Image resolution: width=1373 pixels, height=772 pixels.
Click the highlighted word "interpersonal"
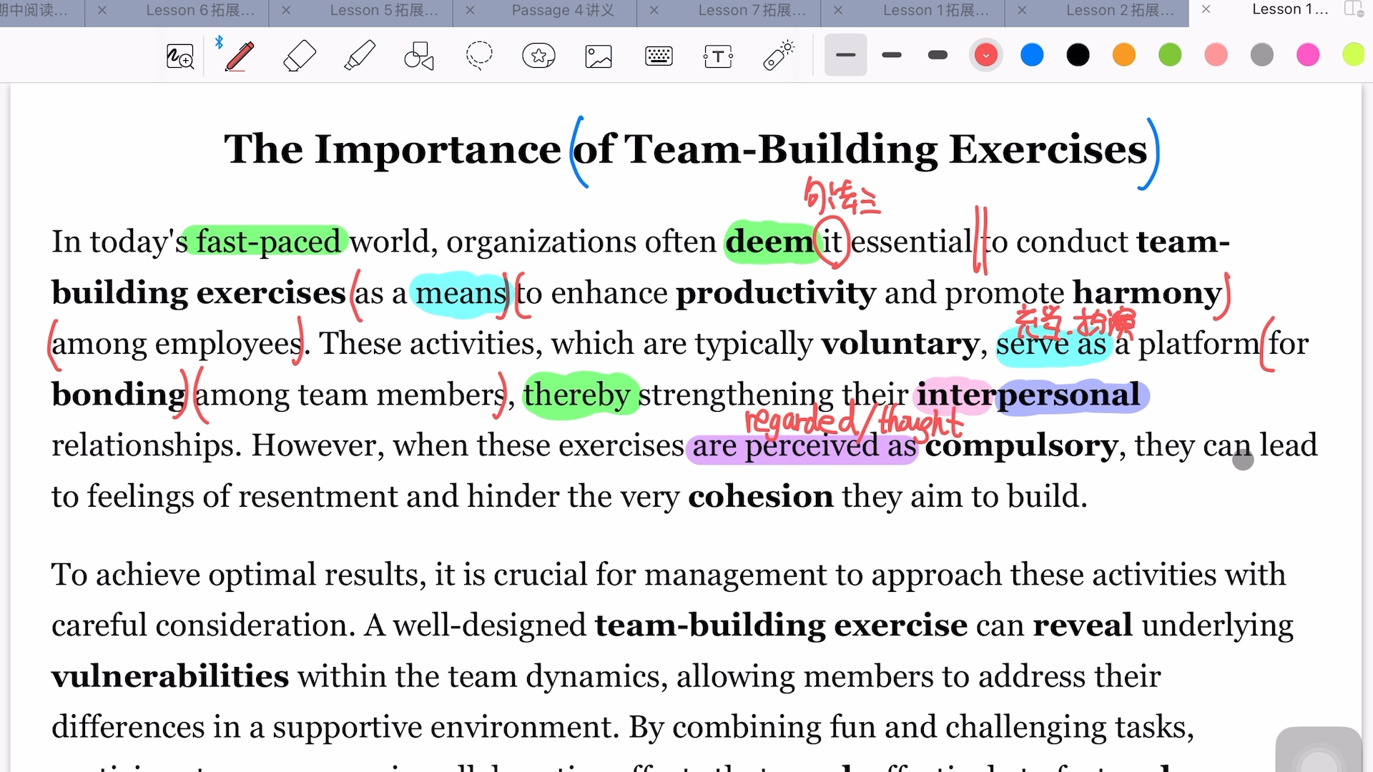(1029, 395)
